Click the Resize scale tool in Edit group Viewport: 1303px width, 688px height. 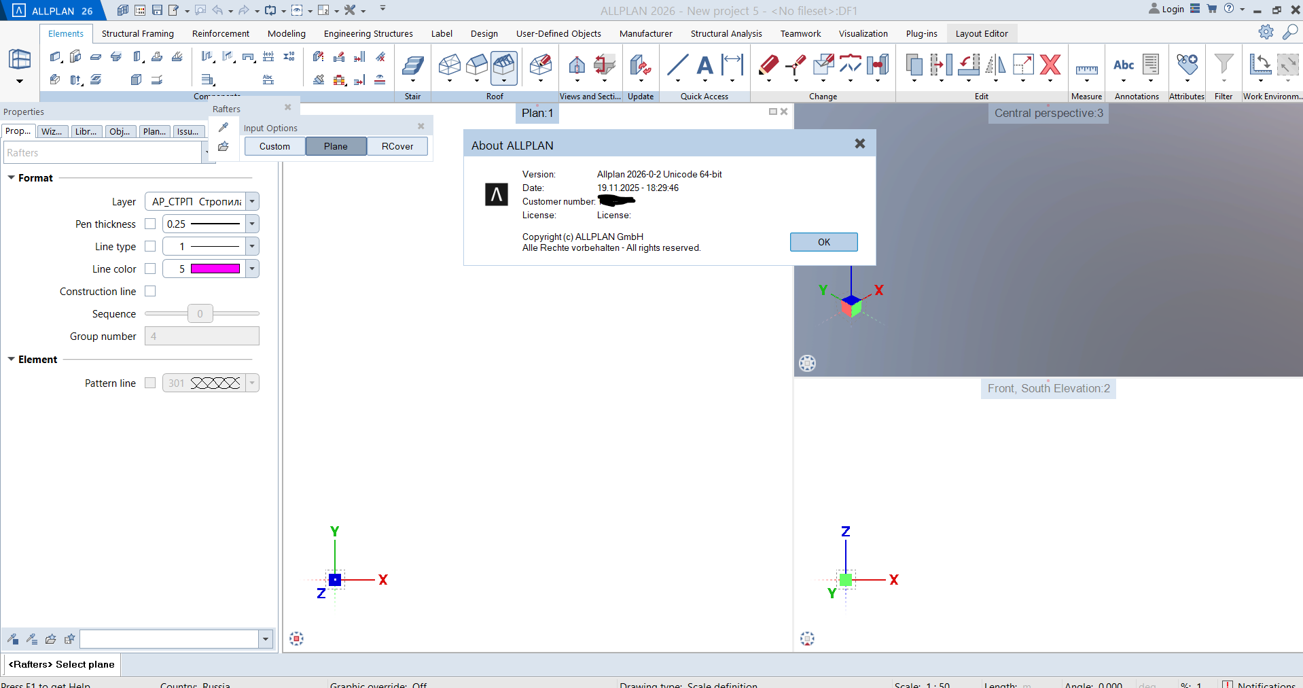coord(1023,65)
